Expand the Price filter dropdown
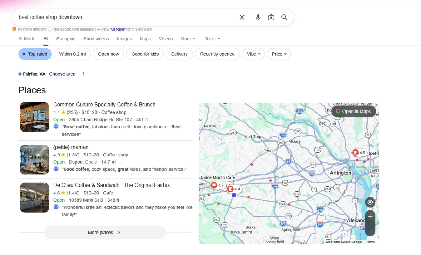421x255 pixels. point(279,54)
